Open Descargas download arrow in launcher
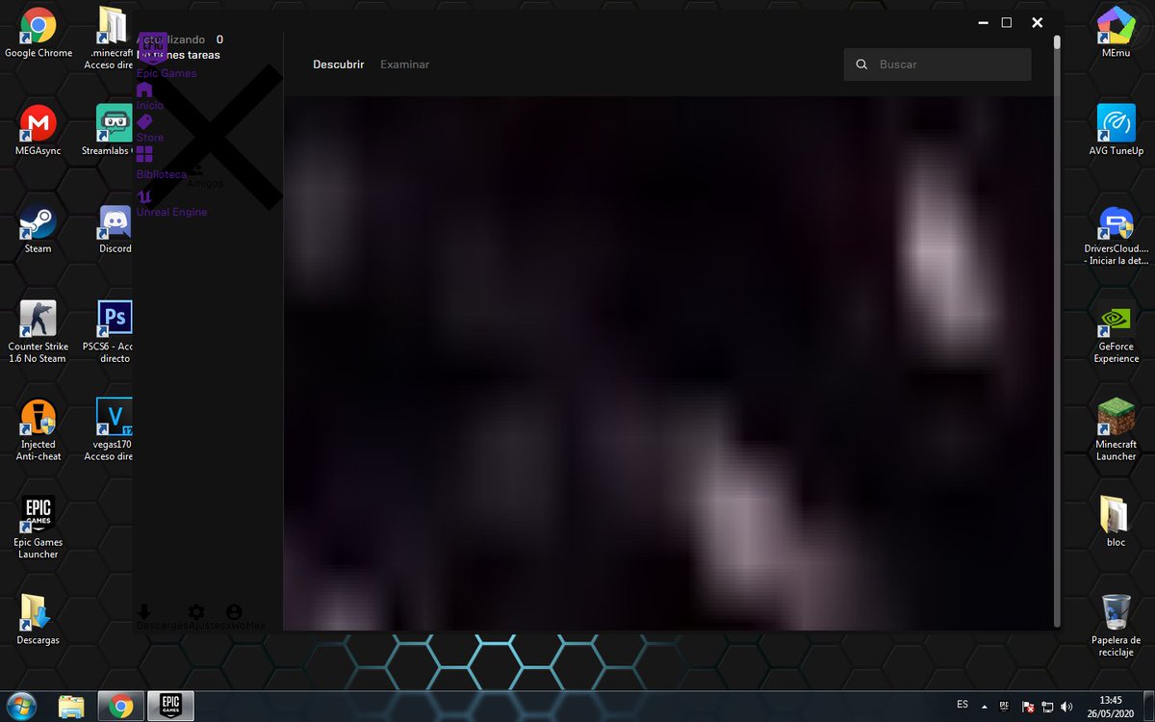 click(x=144, y=612)
